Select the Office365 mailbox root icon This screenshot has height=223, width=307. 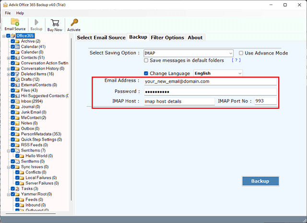pos(13,36)
